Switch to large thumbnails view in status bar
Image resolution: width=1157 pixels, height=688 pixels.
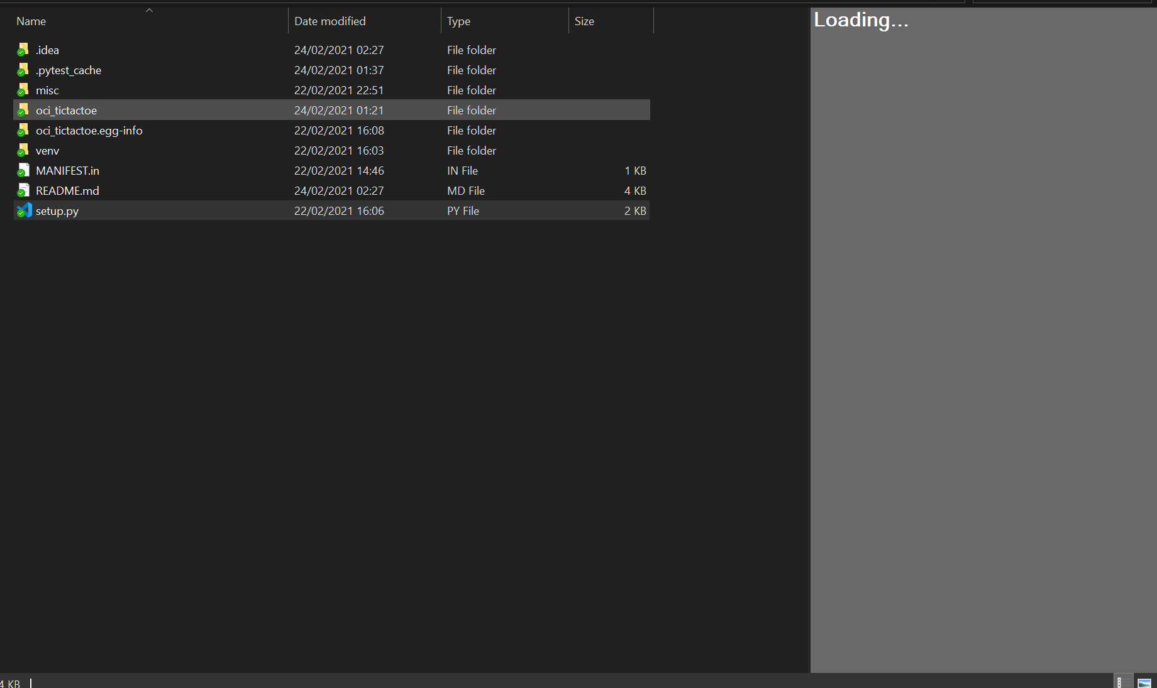(x=1144, y=682)
